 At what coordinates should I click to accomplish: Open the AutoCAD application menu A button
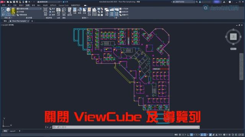[x=3, y=2]
